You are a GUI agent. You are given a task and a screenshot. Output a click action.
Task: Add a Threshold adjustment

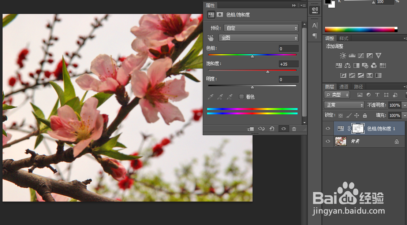point(361,75)
